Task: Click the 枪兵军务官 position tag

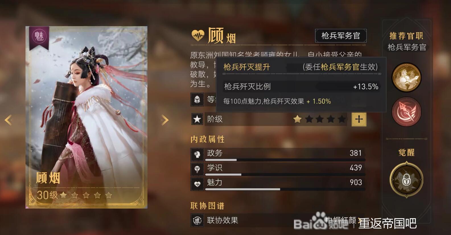Action: coord(341,36)
